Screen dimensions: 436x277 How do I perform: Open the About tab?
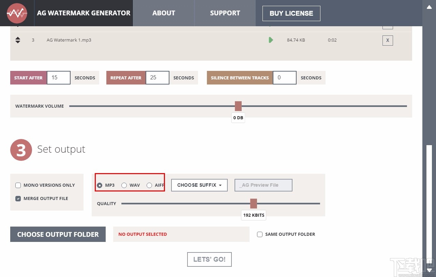click(x=164, y=13)
